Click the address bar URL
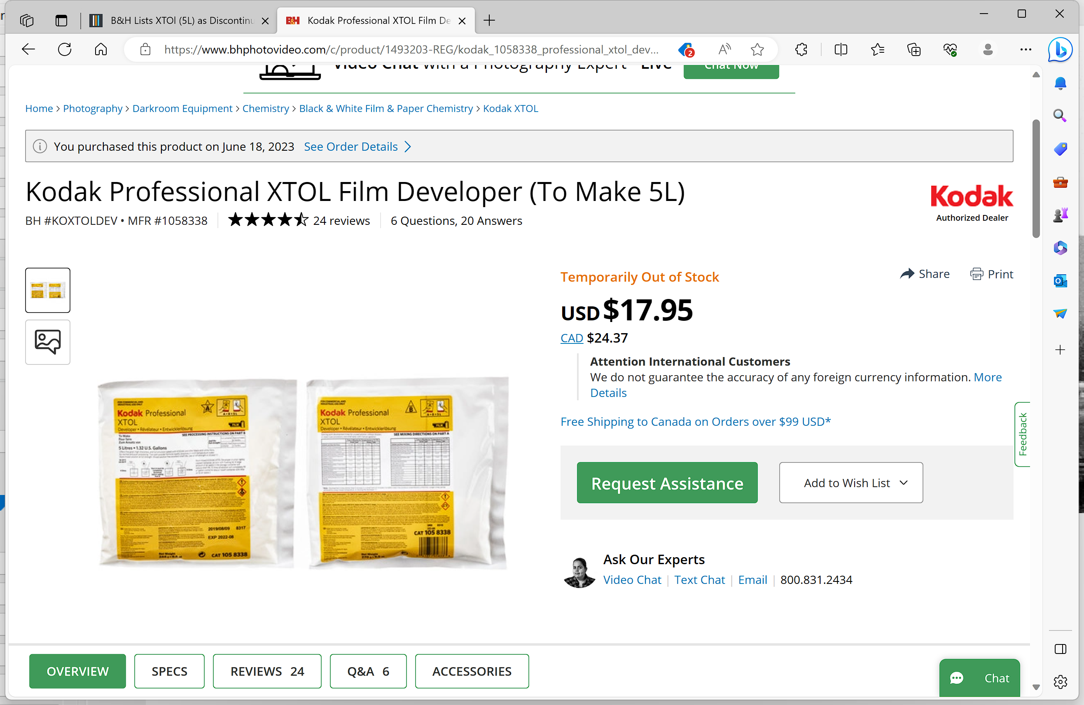 pos(411,49)
